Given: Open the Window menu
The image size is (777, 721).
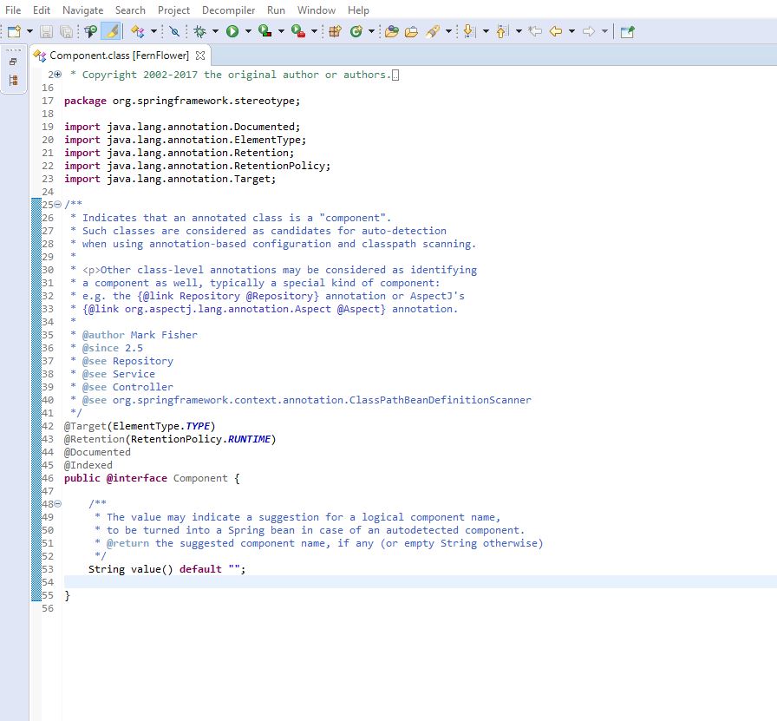Looking at the screenshot, I should (317, 10).
